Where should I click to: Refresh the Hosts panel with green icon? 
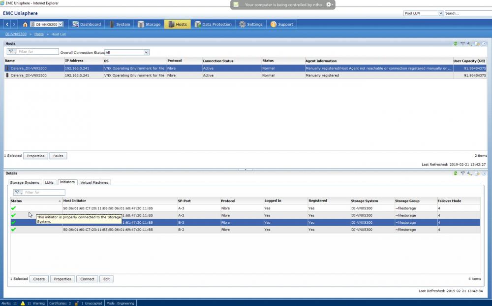(x=455, y=44)
